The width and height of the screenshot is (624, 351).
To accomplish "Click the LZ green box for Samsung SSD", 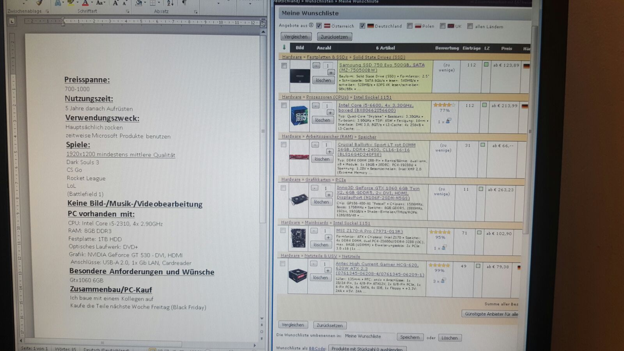I will 486,65.
